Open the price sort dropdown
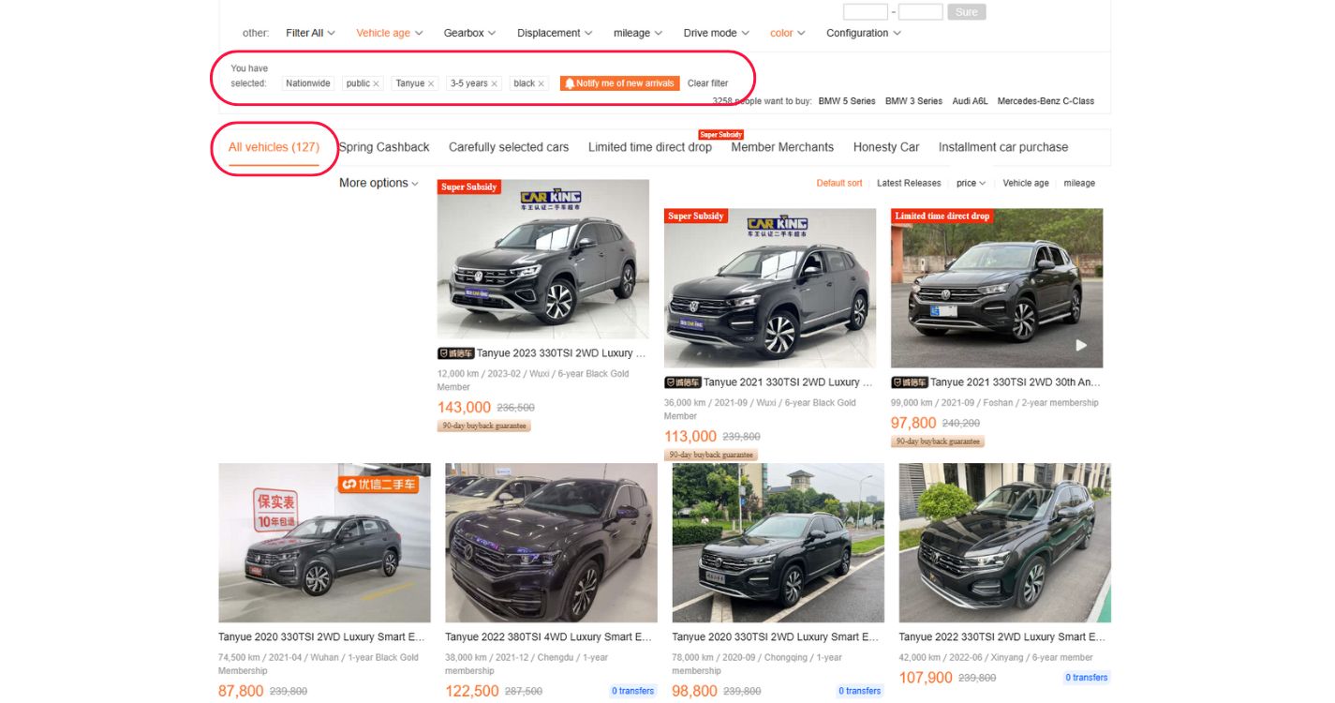Image resolution: width=1335 pixels, height=703 pixels. [x=972, y=183]
